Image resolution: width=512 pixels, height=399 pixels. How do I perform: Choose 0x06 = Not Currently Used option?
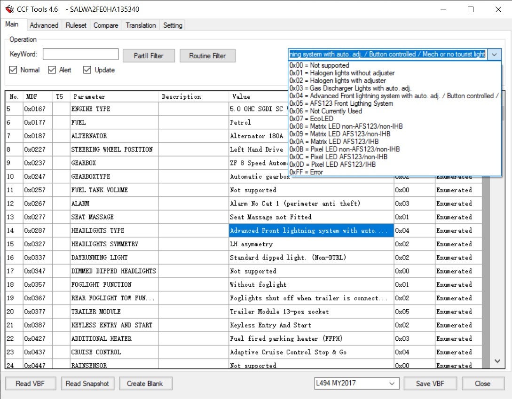tap(394, 111)
